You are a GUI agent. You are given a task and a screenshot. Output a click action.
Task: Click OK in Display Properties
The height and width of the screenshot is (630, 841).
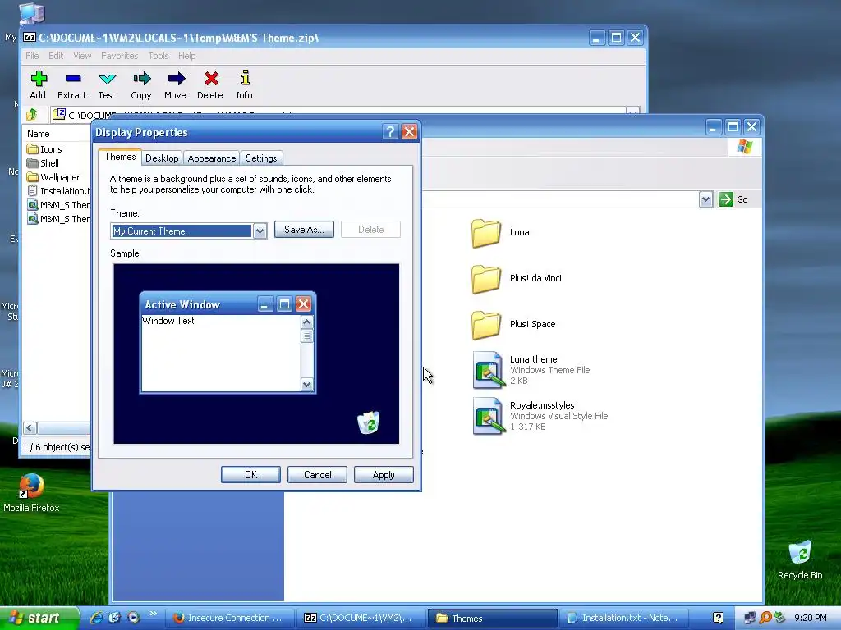(250, 475)
